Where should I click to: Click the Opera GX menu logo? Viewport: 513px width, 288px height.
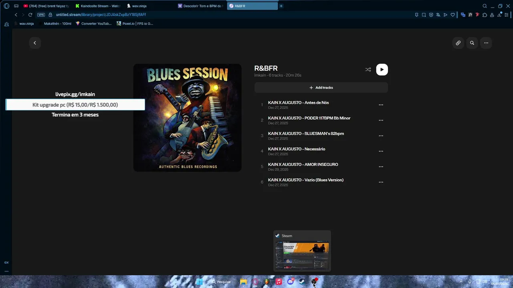[x=6, y=6]
